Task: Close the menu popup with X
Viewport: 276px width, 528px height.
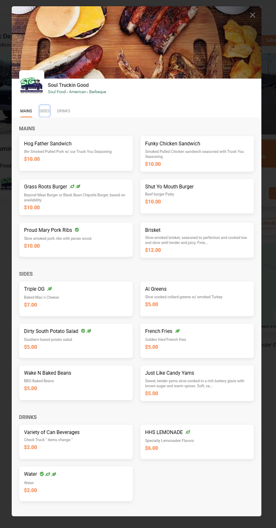Action: click(x=252, y=15)
